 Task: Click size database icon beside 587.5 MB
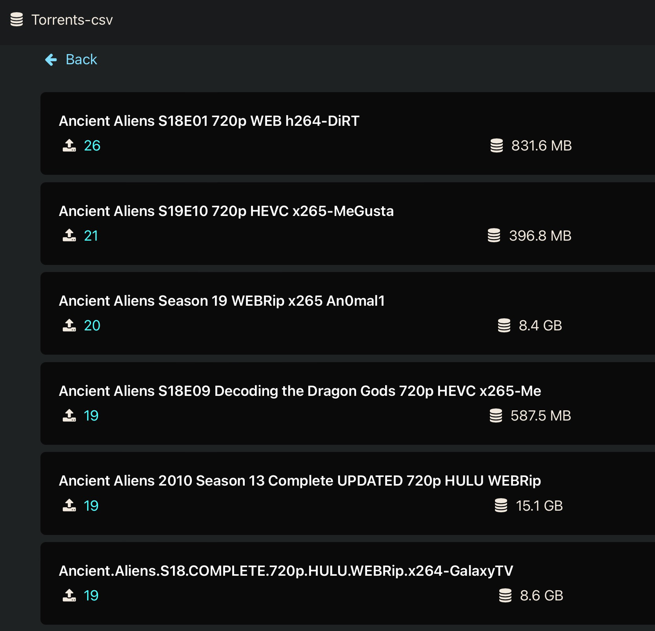point(496,415)
